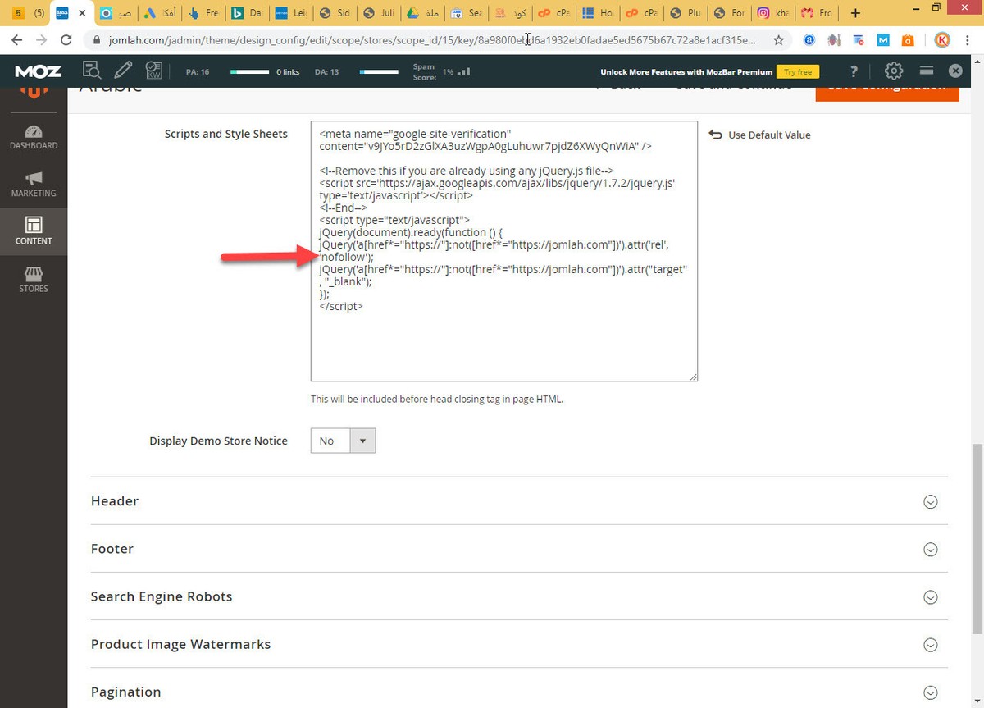Image resolution: width=984 pixels, height=708 pixels.
Task: Click inside Scripts and Style Sheets textarea
Action: pyautogui.click(x=503, y=251)
